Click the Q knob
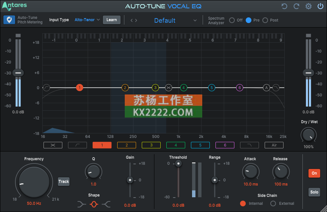327x212 pixels. click(93, 172)
